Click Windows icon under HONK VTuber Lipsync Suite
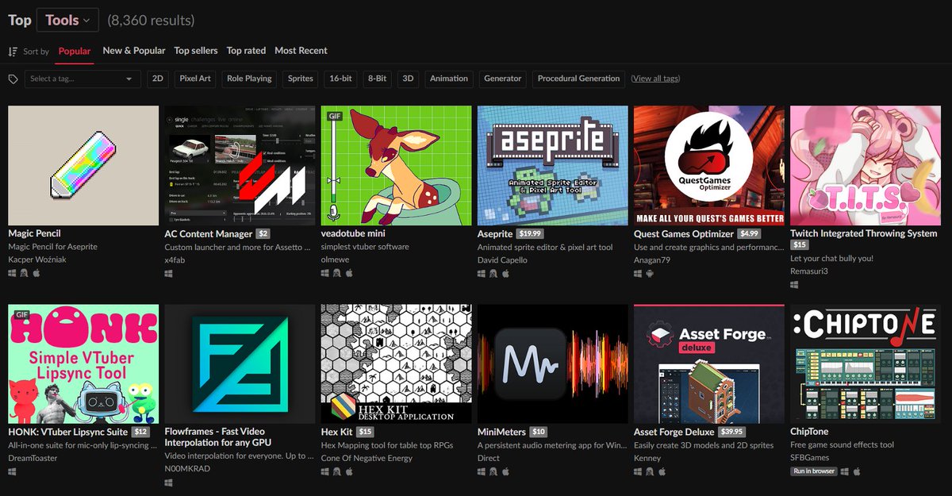This screenshot has width=952, height=496. coord(13,471)
